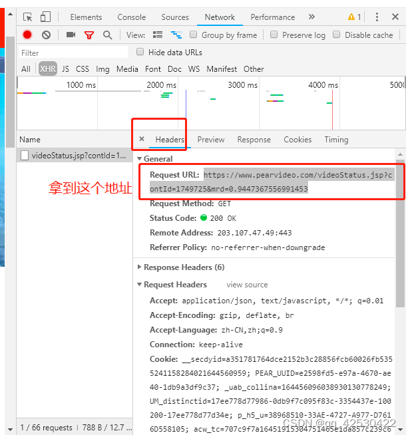
Task: Open the Timing detail tab
Action: click(x=336, y=140)
